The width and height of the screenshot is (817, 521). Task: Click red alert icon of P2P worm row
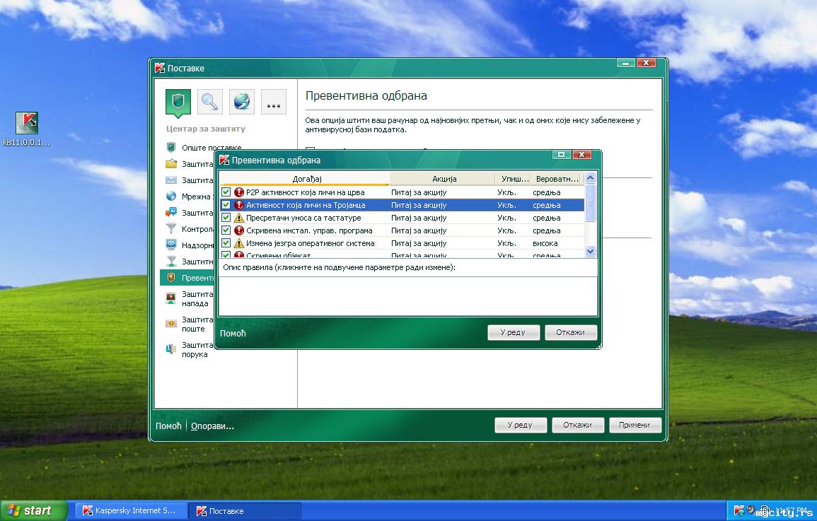pyautogui.click(x=239, y=192)
